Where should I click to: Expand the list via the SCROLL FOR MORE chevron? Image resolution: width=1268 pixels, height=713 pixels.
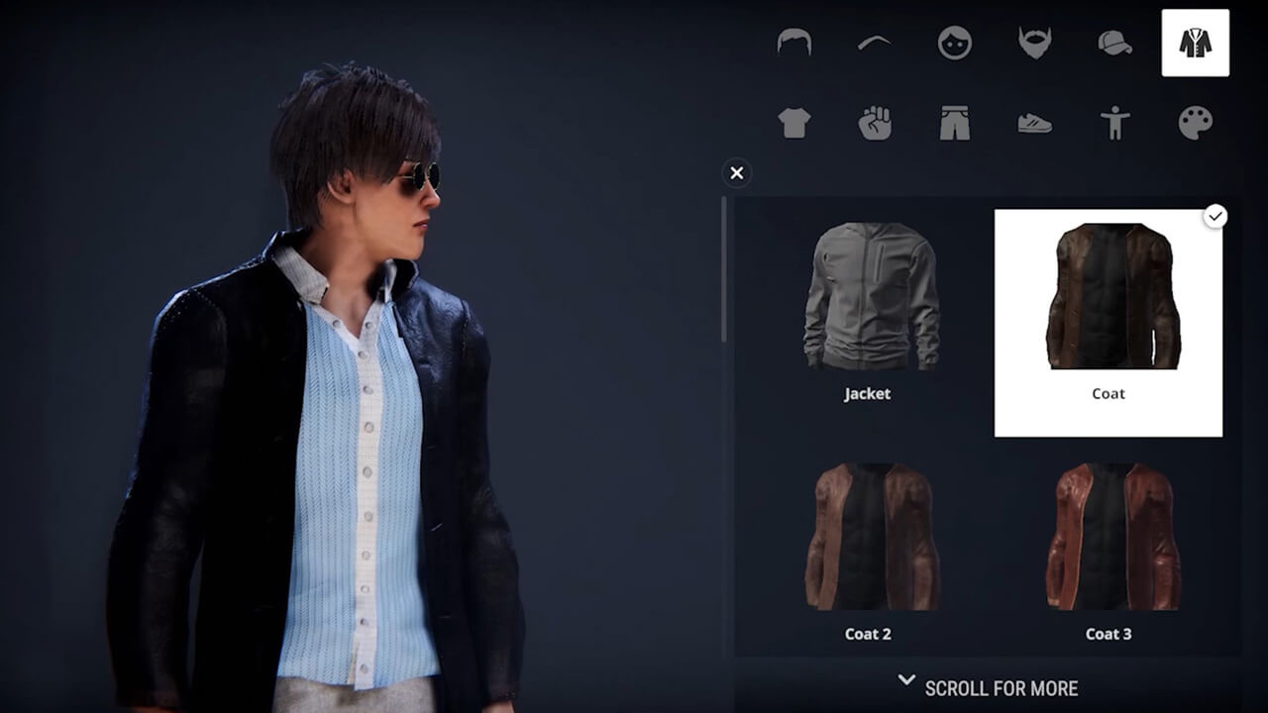(904, 681)
